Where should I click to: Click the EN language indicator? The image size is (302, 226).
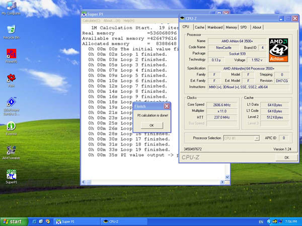pyautogui.click(x=261, y=222)
